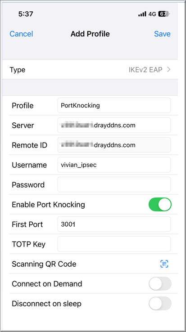Cancel adding the profile
186x332 pixels.
(x=21, y=34)
